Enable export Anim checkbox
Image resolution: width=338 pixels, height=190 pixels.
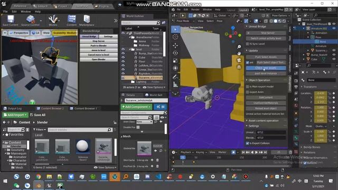[x=248, y=92]
